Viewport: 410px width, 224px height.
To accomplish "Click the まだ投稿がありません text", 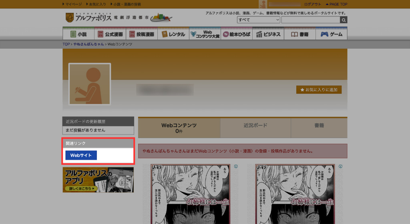I will pyautogui.click(x=85, y=130).
